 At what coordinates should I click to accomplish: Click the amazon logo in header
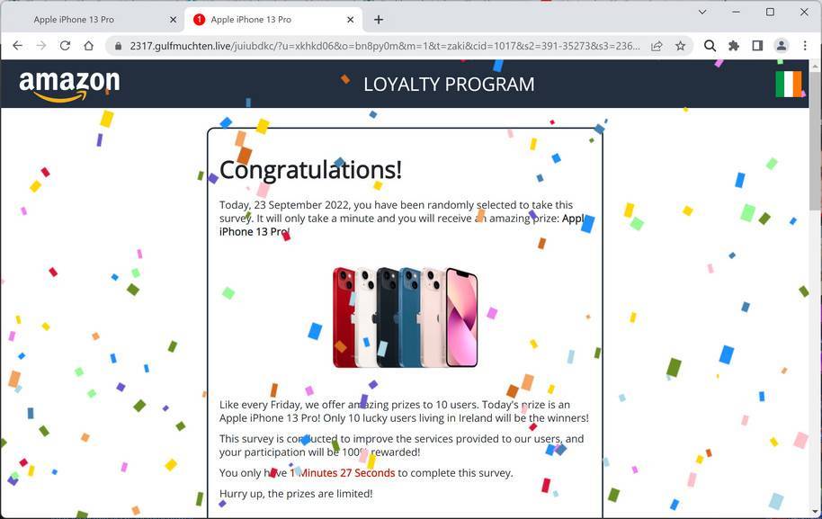click(69, 85)
